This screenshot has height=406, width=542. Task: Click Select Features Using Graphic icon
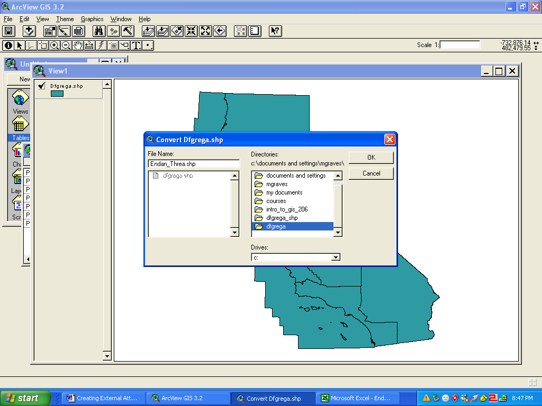[x=240, y=31]
